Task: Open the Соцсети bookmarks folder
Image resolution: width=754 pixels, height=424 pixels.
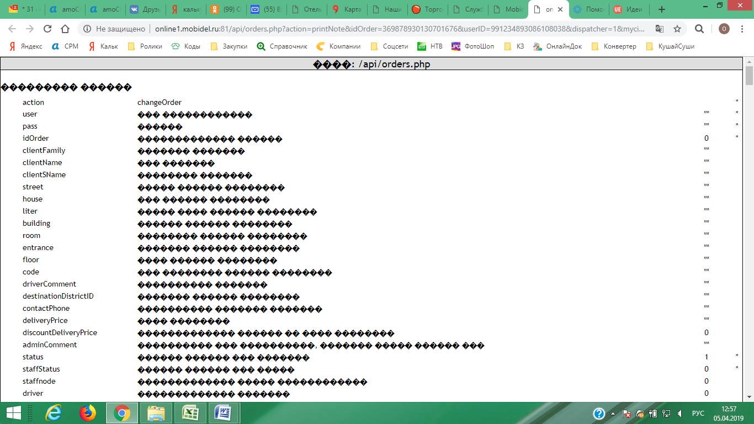Action: 390,46
